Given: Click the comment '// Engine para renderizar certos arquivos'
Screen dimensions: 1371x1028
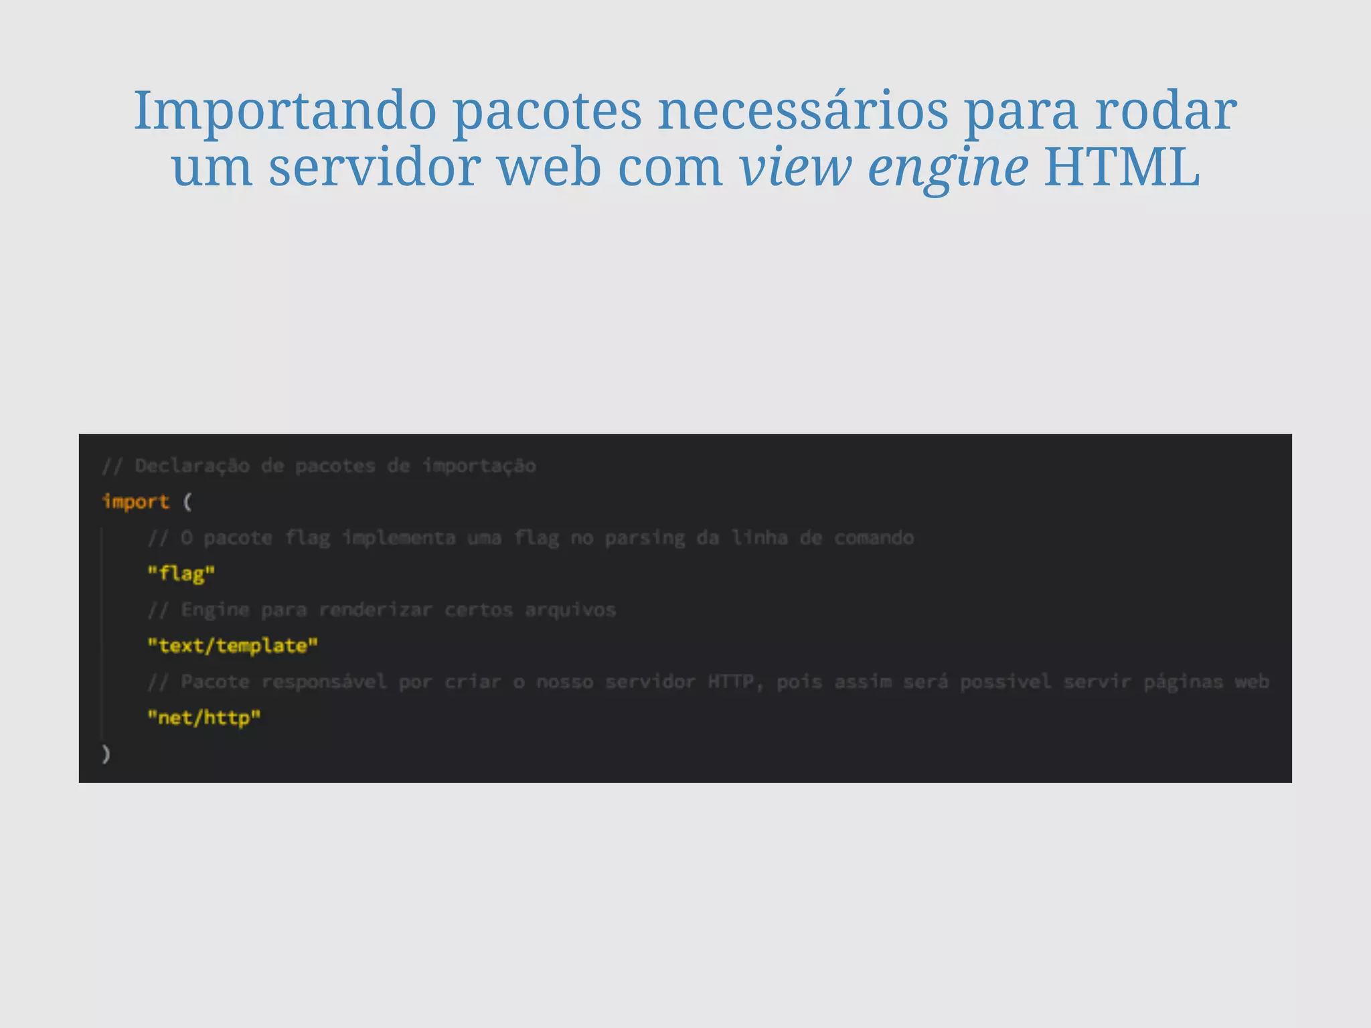Looking at the screenshot, I should coord(382,610).
